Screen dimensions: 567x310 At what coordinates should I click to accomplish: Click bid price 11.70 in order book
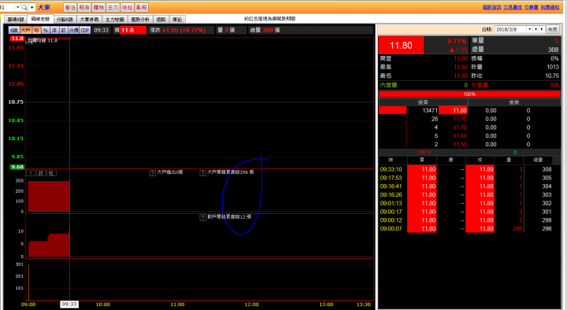(x=460, y=127)
